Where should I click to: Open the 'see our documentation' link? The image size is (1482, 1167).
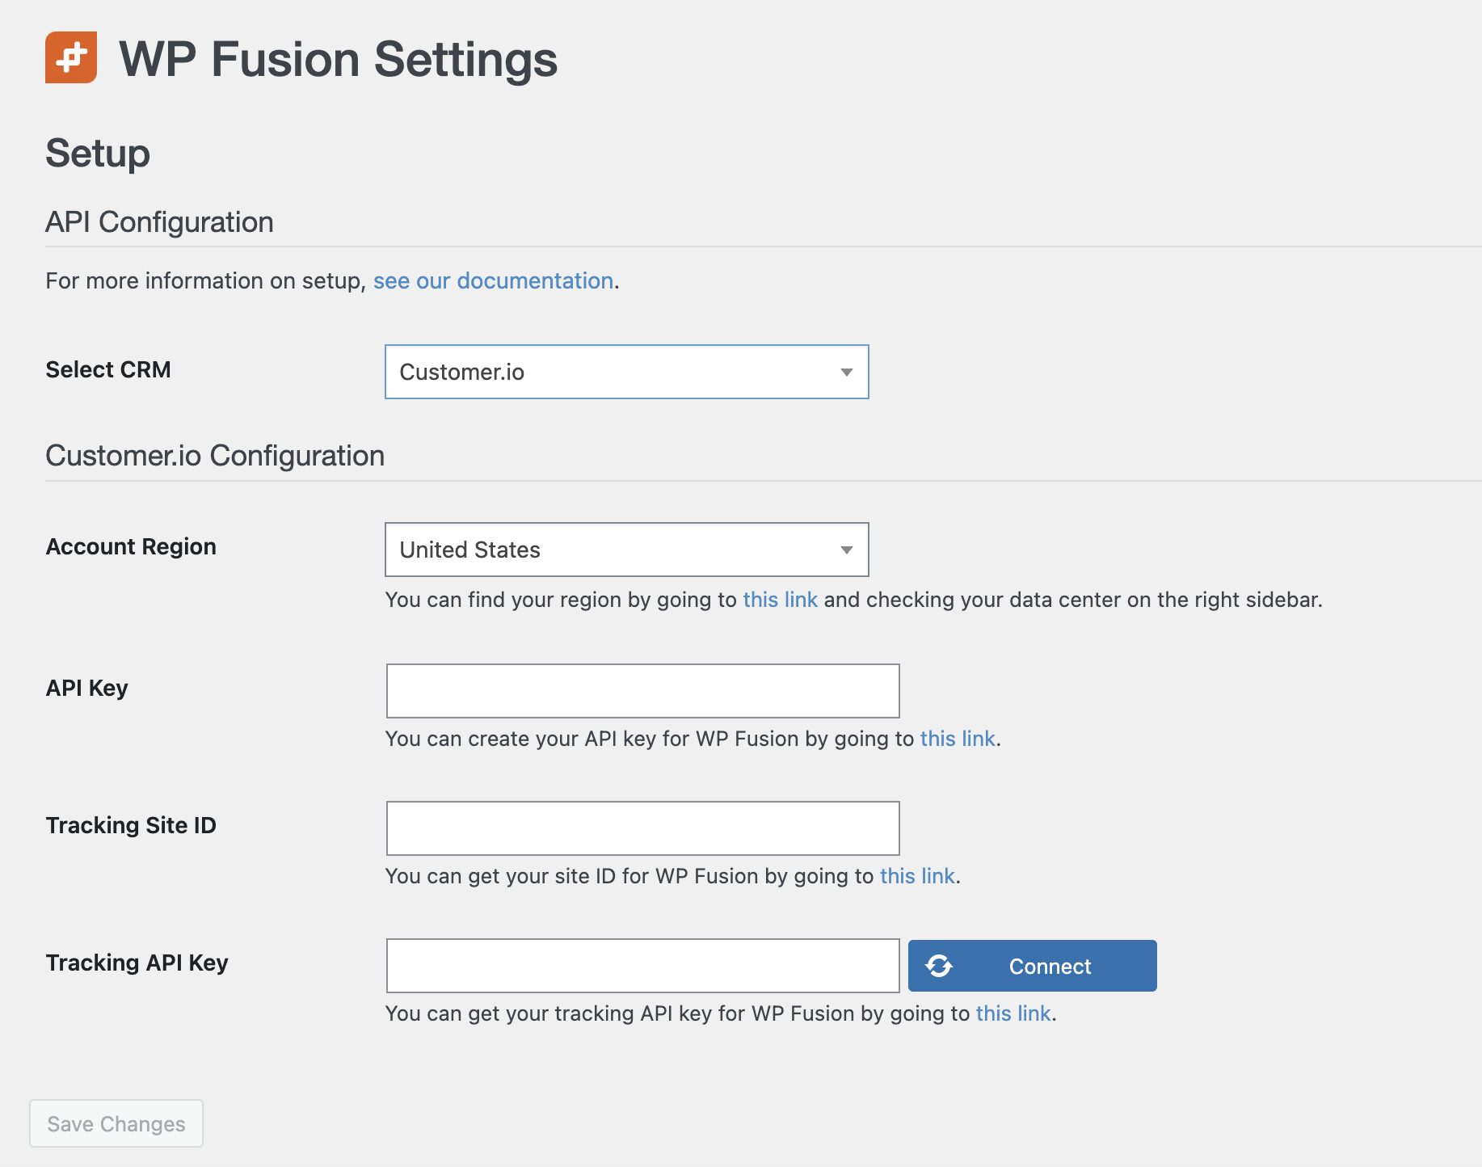tap(493, 280)
